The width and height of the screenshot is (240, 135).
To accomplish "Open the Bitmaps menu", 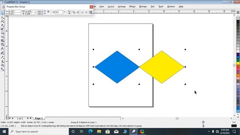I will (x=143, y=7).
